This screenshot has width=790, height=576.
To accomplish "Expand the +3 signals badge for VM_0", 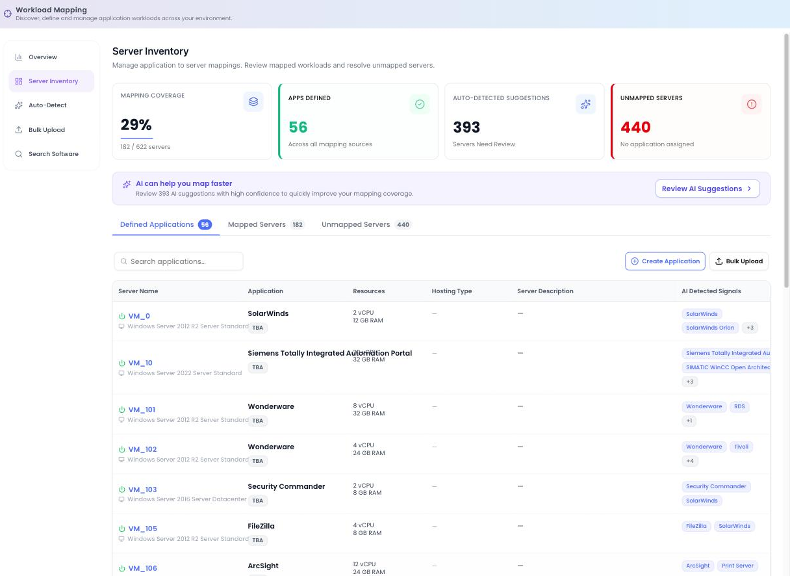I will pos(750,328).
